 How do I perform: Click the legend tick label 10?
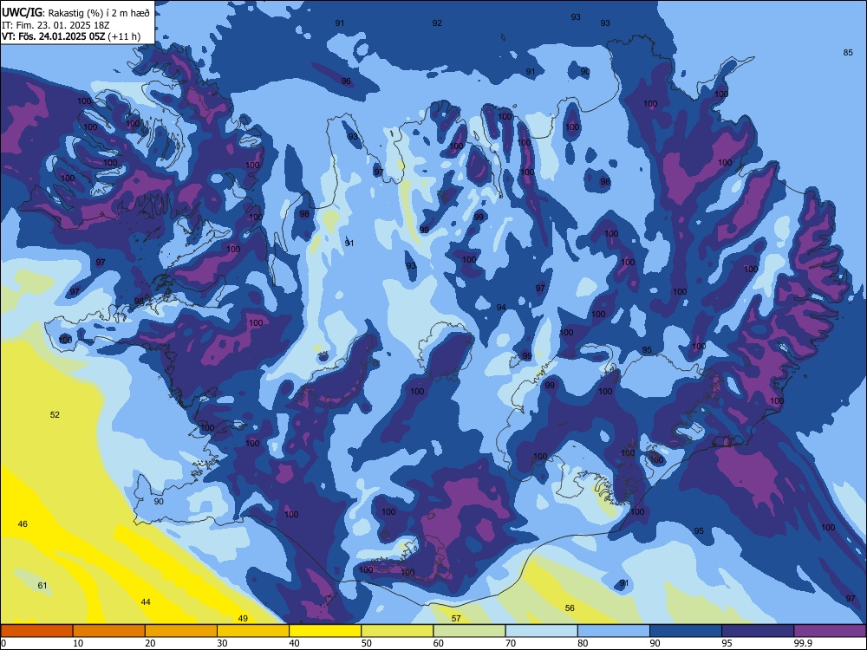click(78, 643)
